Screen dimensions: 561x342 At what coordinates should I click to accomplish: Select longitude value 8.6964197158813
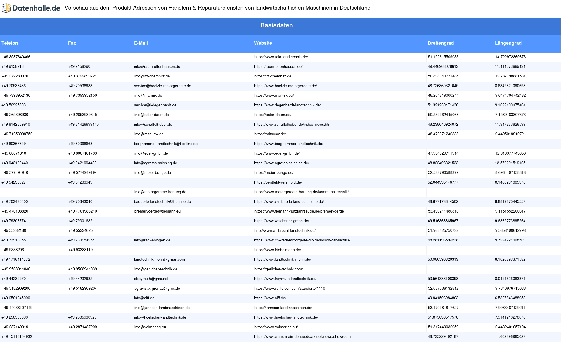510,173
